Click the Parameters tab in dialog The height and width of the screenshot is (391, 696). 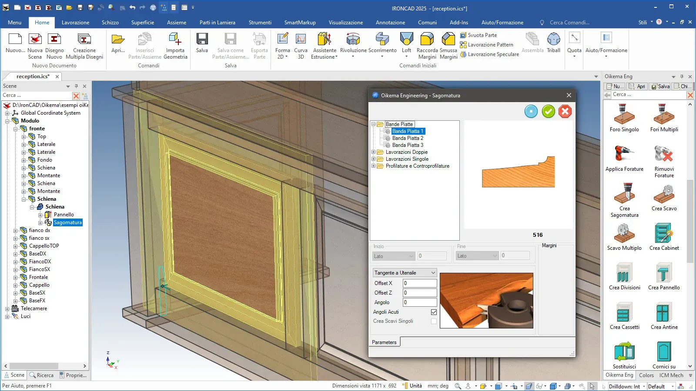point(384,342)
